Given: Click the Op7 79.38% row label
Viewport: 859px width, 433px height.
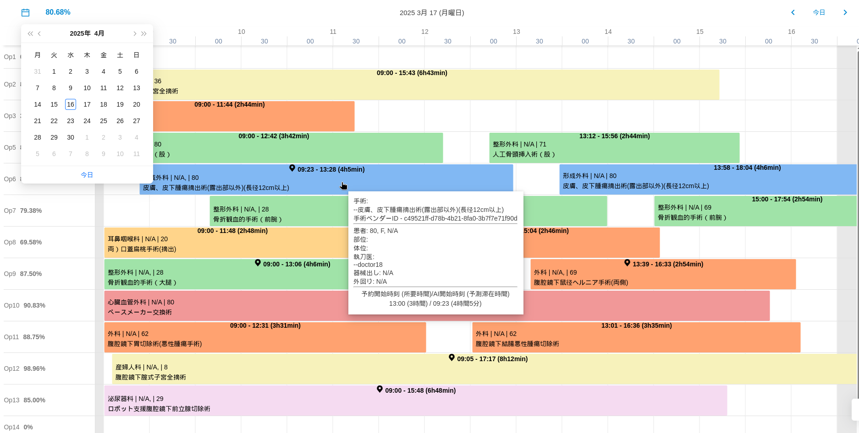Looking at the screenshot, I should coord(23,211).
